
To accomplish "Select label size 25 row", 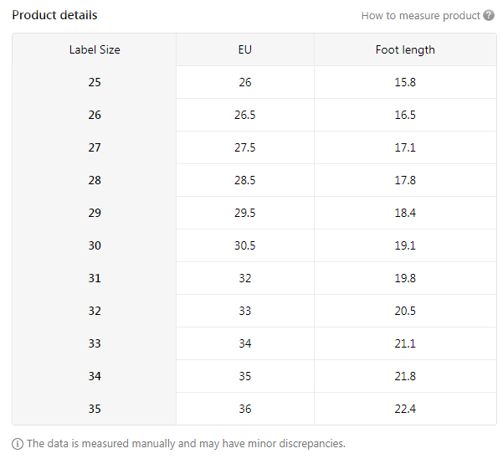I will 95,82.
